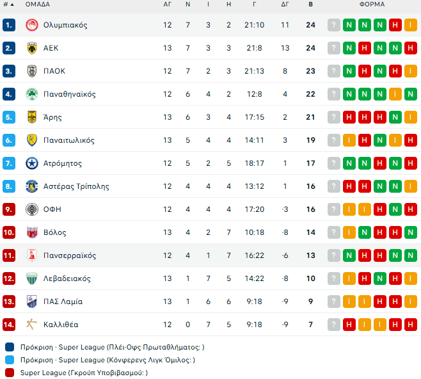421x379 pixels.
Task: Click the rank 14 red position badge
Action: tap(9, 325)
